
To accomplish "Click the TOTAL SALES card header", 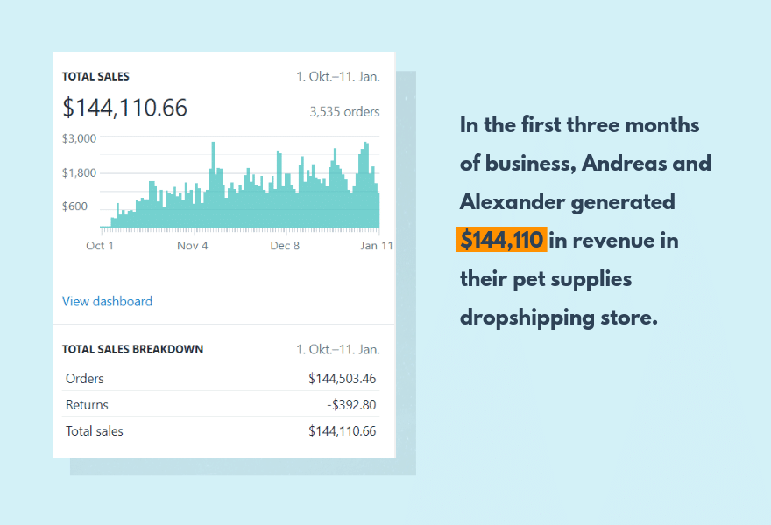I will click(95, 76).
